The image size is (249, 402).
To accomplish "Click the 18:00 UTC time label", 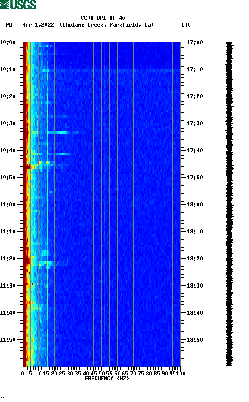I will (x=194, y=205).
